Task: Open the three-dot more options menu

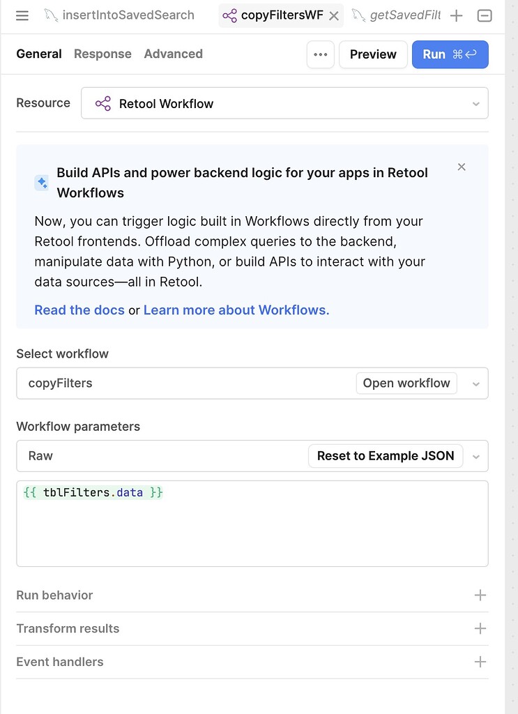Action: tap(321, 54)
